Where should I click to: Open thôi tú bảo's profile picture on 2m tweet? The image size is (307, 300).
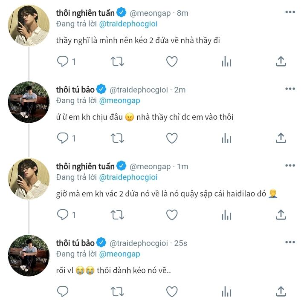pyautogui.click(x=29, y=102)
